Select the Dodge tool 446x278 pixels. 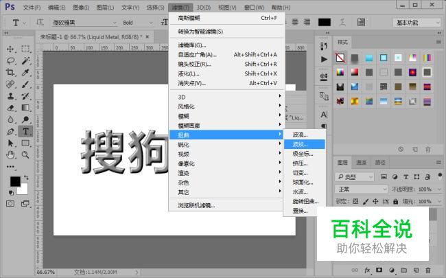25,119
